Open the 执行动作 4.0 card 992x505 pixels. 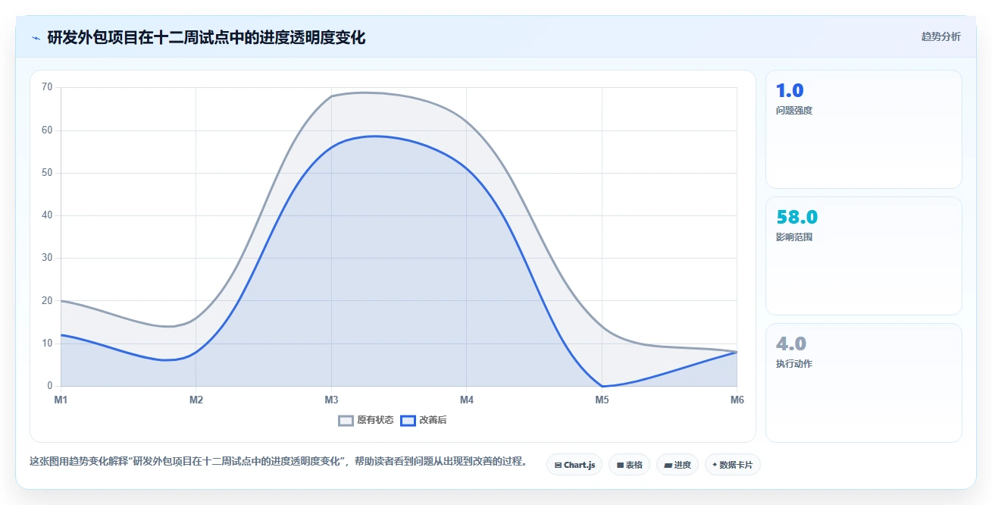[864, 383]
